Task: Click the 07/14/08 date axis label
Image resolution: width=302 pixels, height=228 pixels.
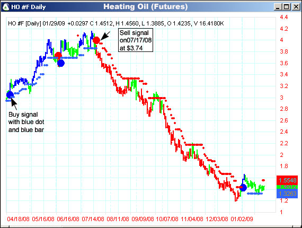Action: tap(93, 219)
